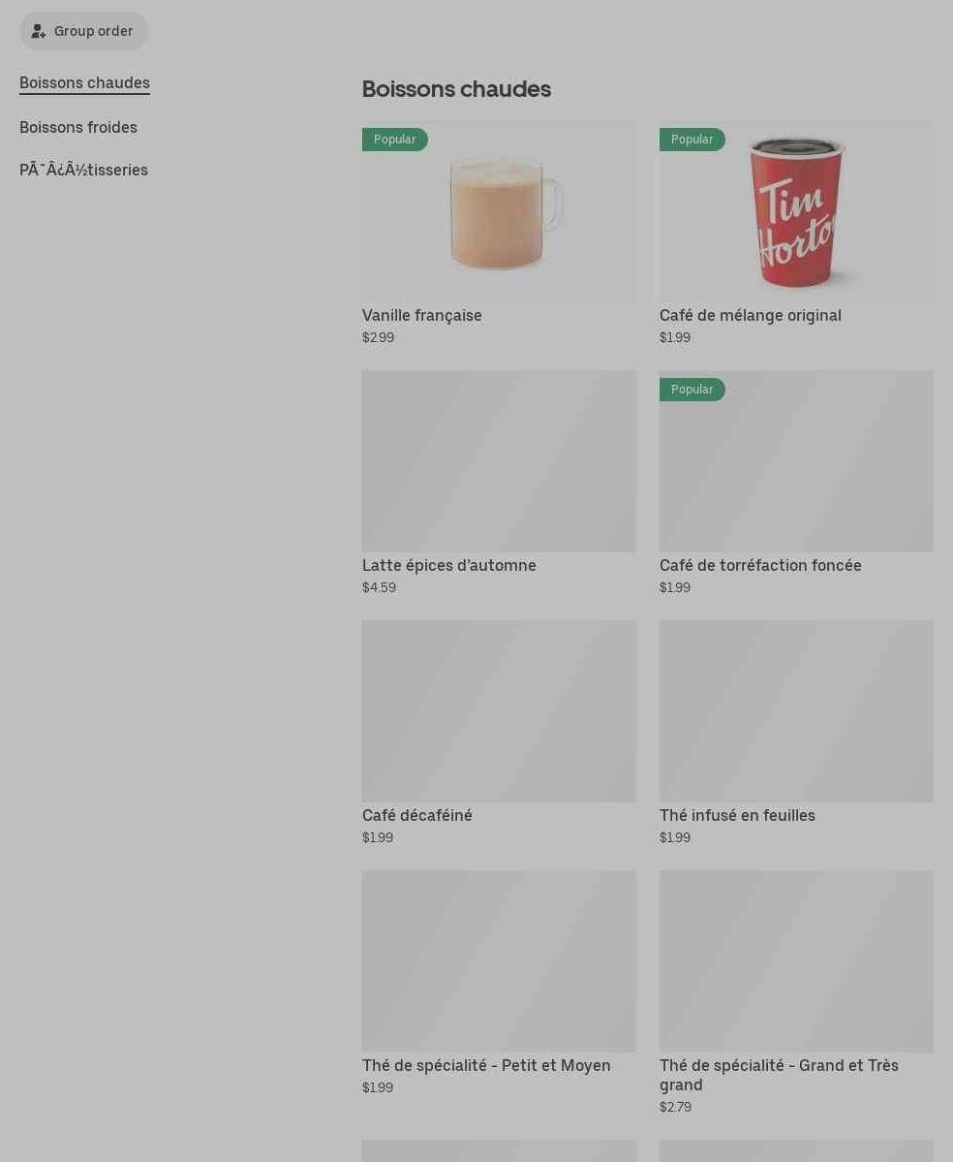Jump to Boissons froides category

pos(78,128)
